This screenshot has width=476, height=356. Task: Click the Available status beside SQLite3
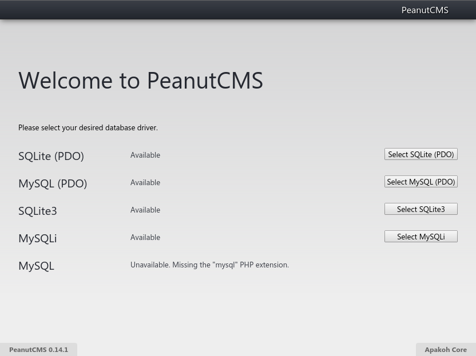click(x=145, y=210)
